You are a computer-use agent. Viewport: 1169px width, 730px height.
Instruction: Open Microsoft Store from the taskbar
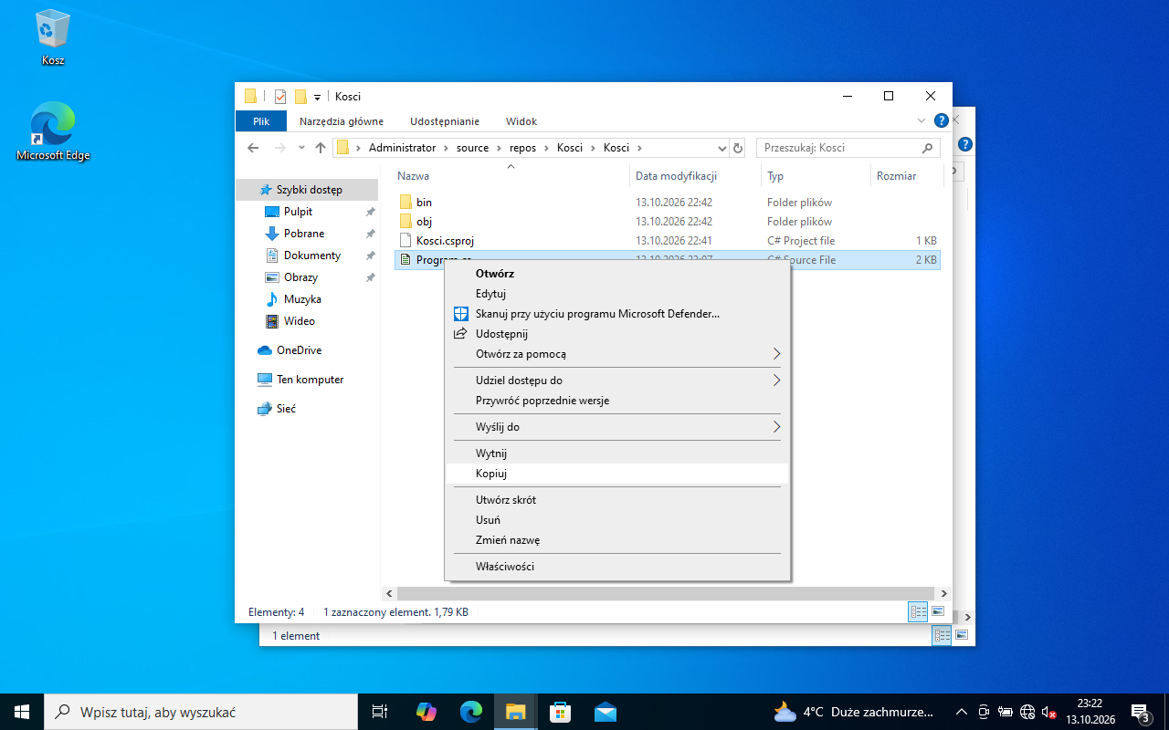(x=560, y=712)
